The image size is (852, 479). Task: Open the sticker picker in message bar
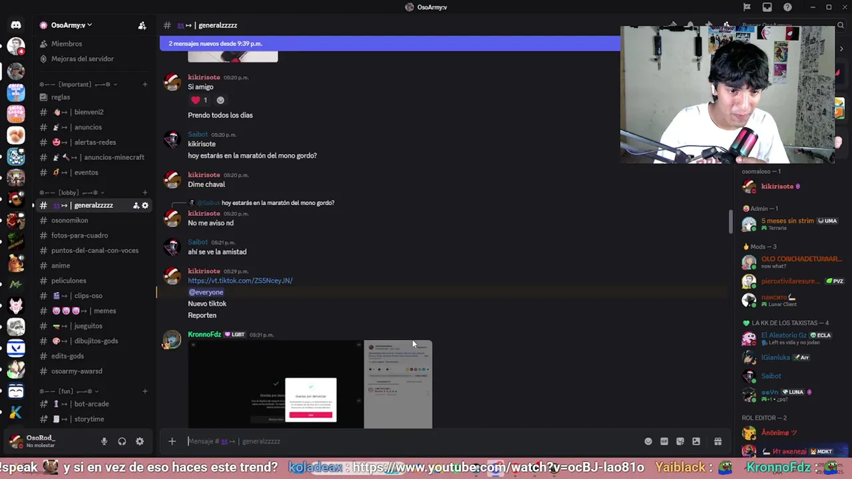pyautogui.click(x=680, y=441)
